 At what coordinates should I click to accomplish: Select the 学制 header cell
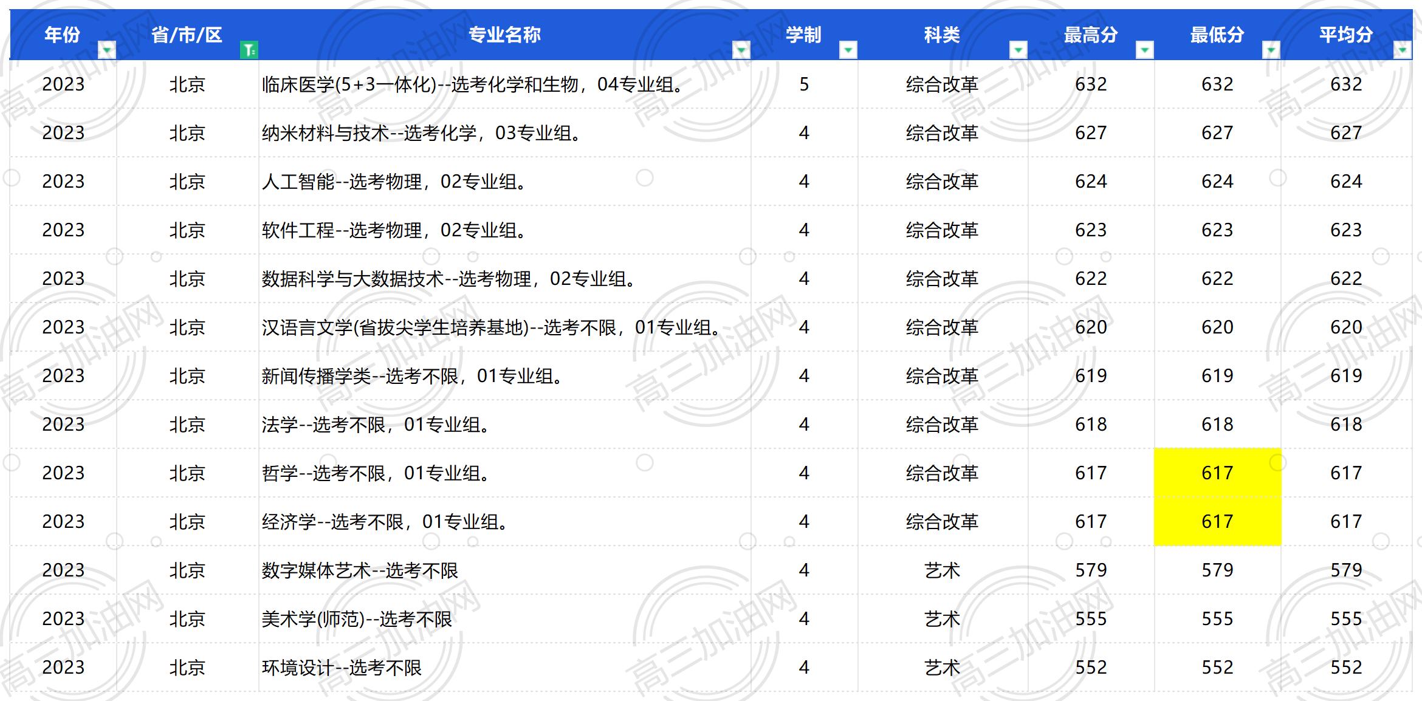pyautogui.click(x=805, y=35)
